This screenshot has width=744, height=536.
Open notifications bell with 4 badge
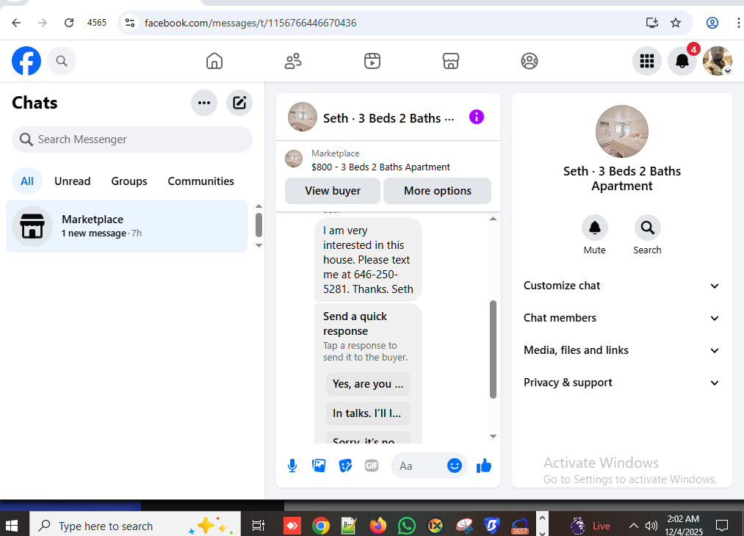click(x=682, y=61)
